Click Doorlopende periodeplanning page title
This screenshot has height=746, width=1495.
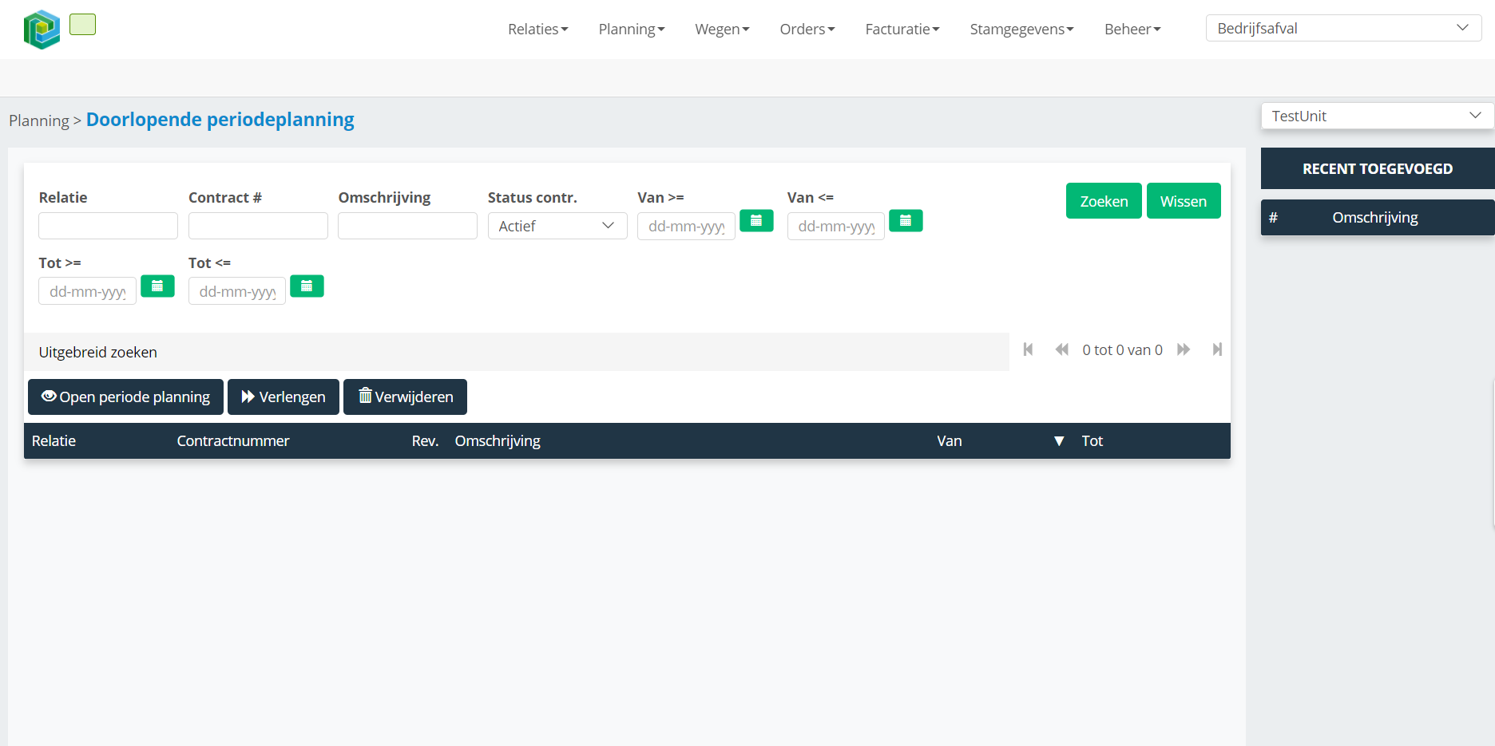(x=220, y=120)
